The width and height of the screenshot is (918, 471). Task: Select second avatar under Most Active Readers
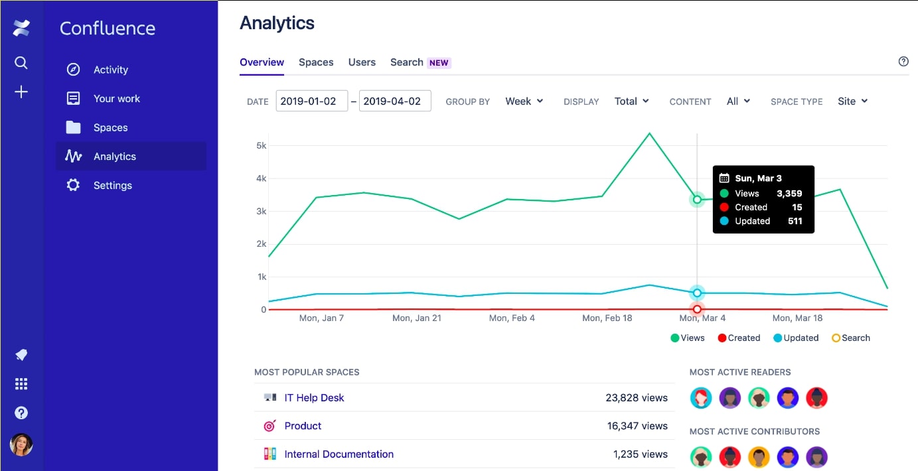click(730, 398)
